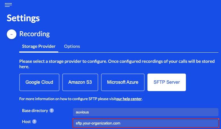Switch to the Options tab
This screenshot has width=221, height=129.
tap(72, 46)
